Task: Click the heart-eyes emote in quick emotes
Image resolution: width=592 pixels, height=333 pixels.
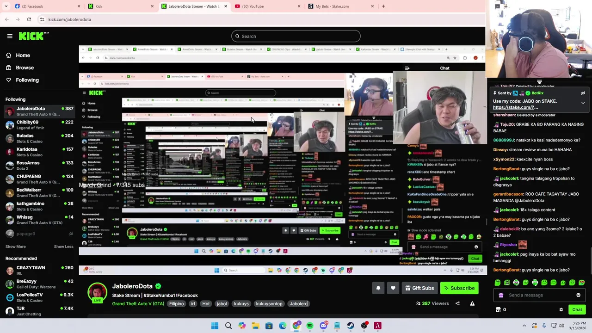Action: (582, 283)
